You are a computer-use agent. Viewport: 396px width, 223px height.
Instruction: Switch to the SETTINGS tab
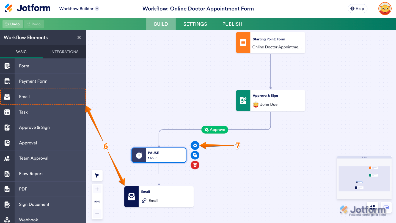[x=195, y=24]
